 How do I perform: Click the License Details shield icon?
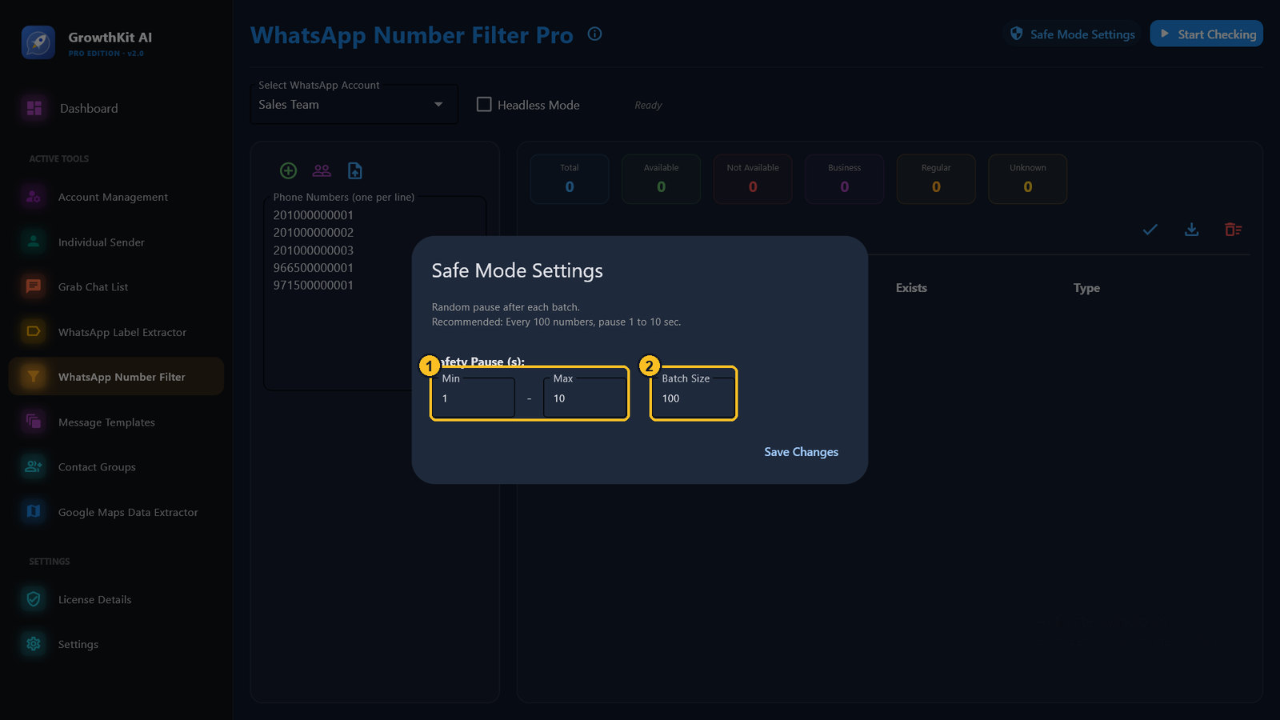tap(34, 598)
